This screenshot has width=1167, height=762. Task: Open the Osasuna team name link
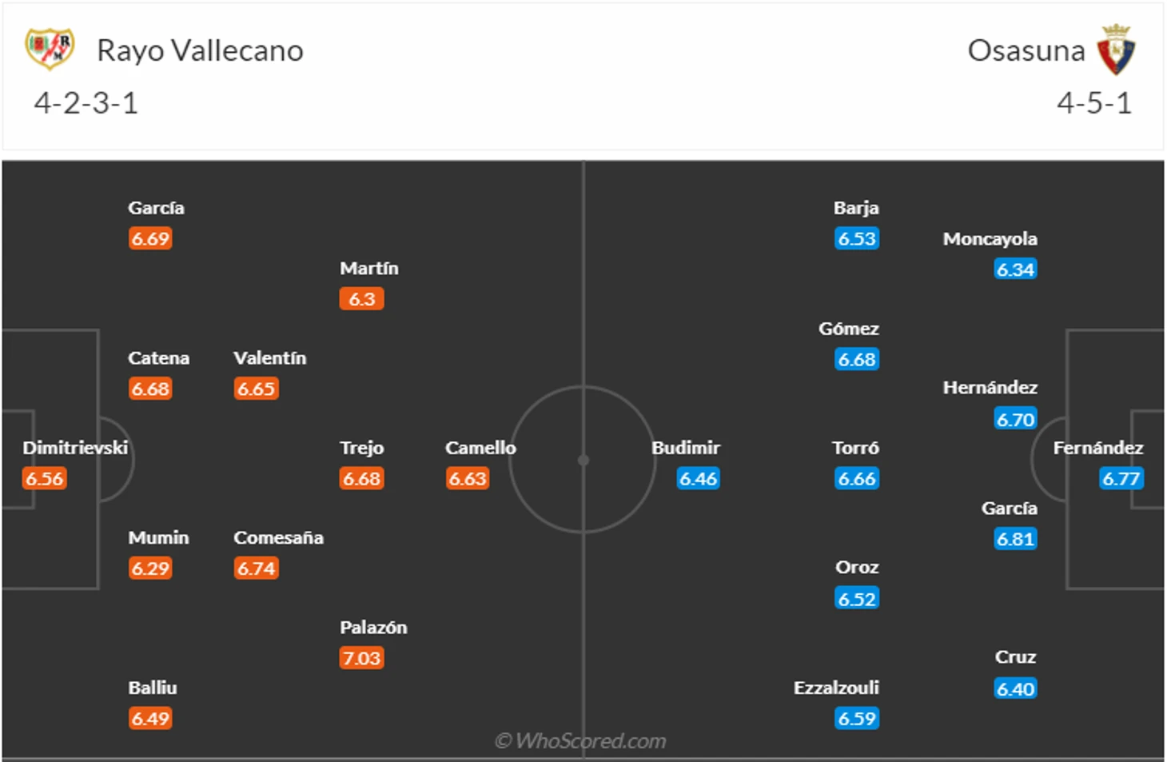pos(1026,50)
